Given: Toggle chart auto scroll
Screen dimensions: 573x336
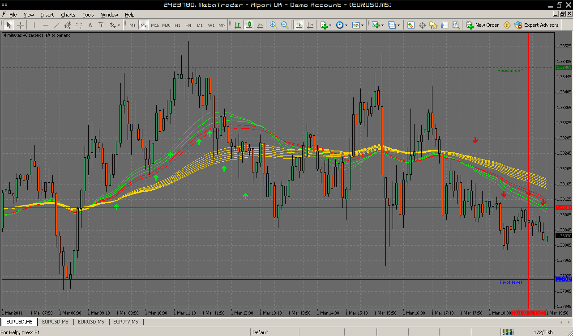Looking at the screenshot, I should tap(299, 25).
